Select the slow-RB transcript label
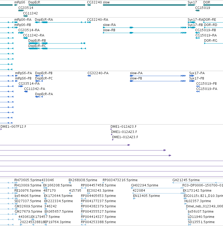Image resolution: width=223 pixels, height=226 pixels. point(109,30)
